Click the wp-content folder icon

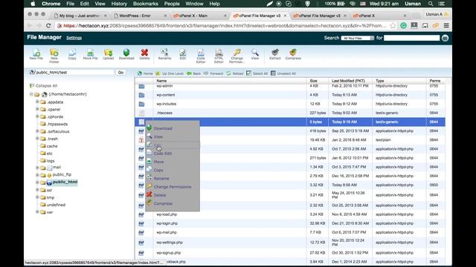[141, 95]
